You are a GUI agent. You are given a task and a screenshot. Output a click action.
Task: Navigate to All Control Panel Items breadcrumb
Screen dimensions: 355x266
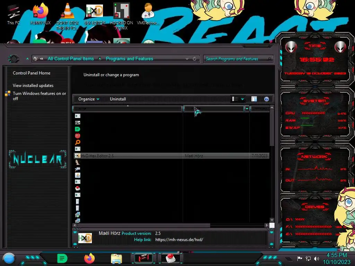tap(71, 59)
